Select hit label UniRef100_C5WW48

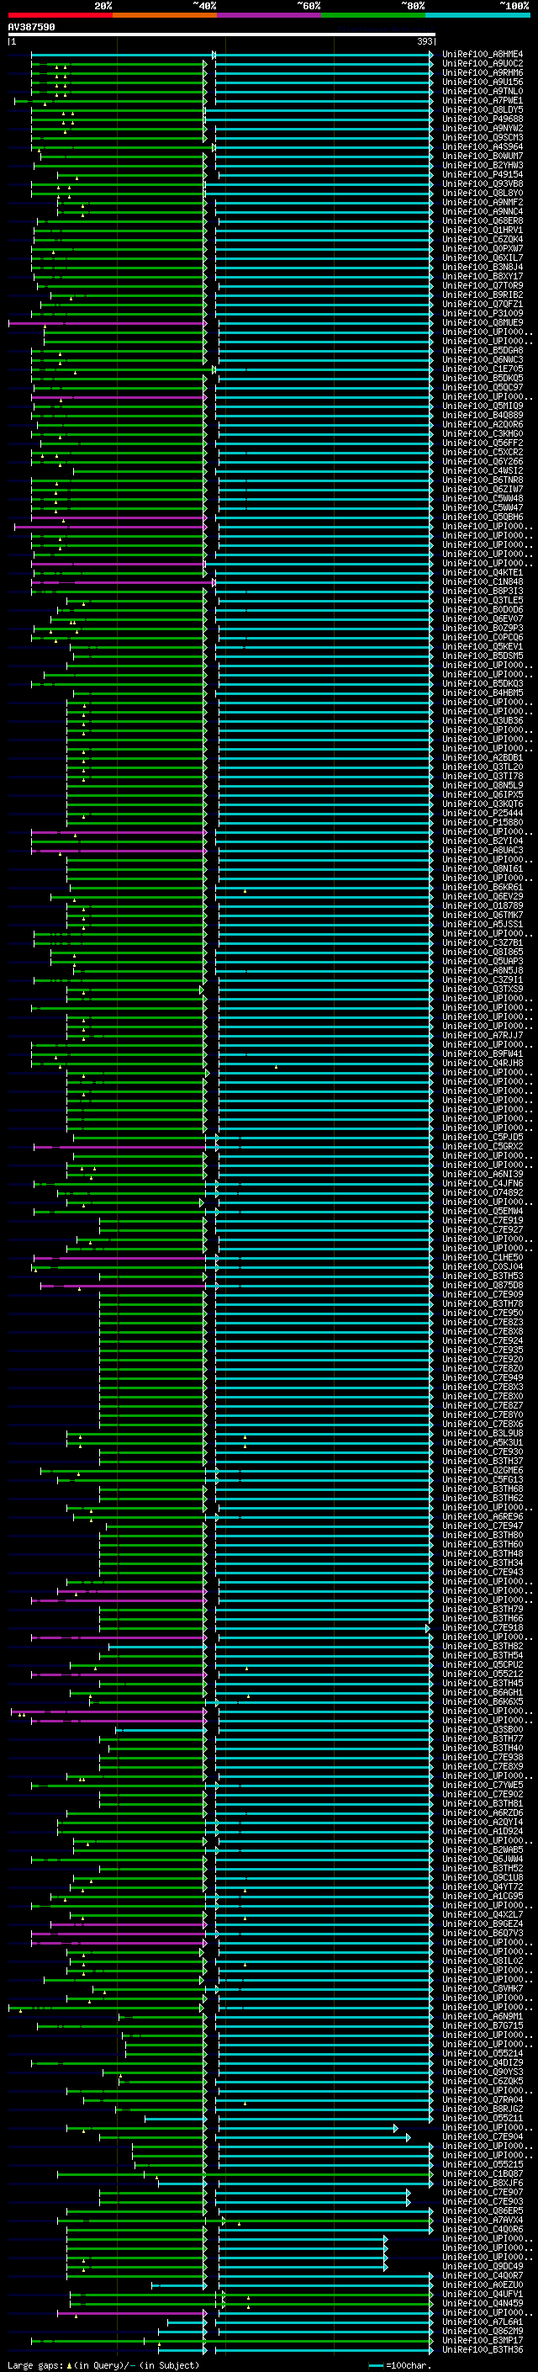(483, 498)
